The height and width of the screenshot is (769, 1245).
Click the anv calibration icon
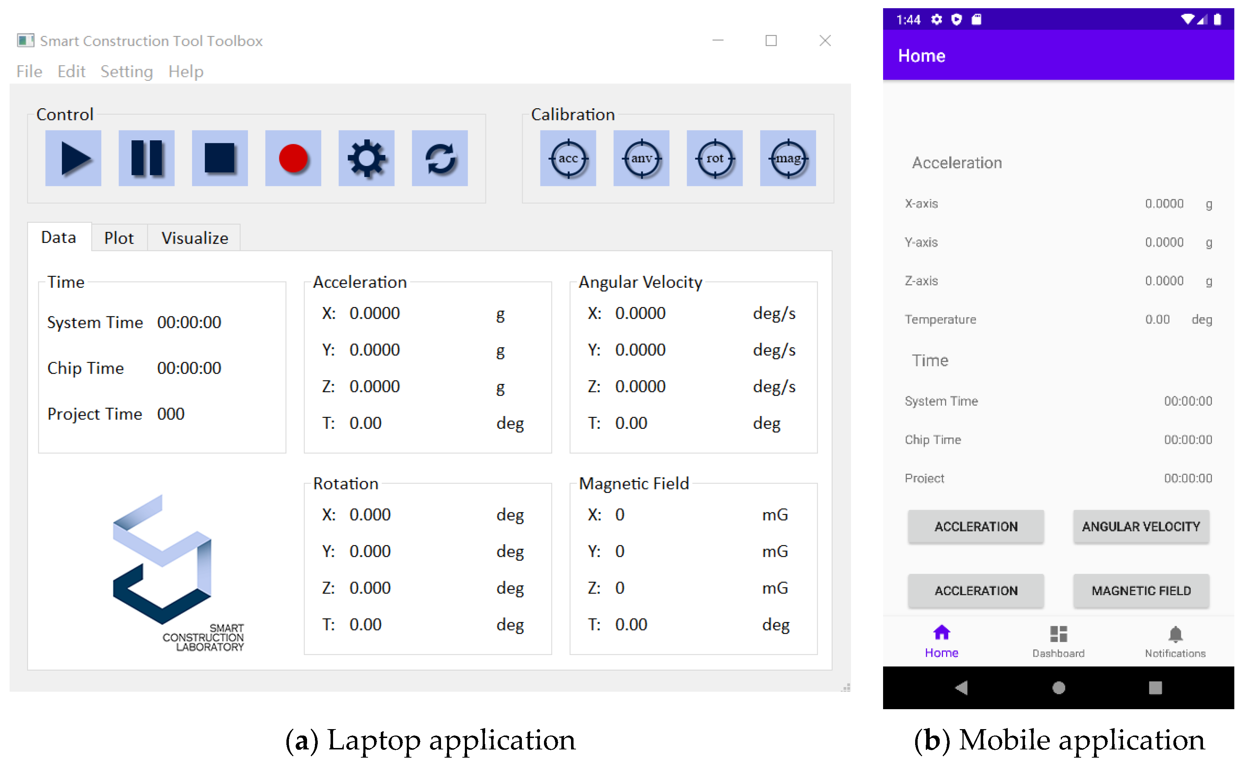tap(641, 158)
